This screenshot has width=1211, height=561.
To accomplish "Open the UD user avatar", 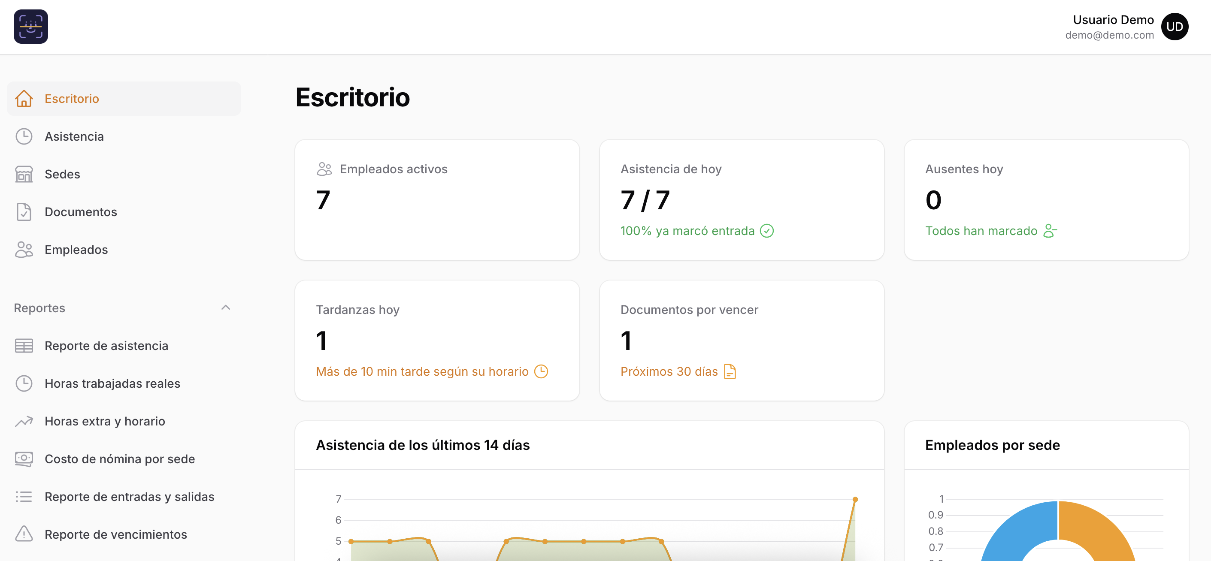I will pos(1175,27).
